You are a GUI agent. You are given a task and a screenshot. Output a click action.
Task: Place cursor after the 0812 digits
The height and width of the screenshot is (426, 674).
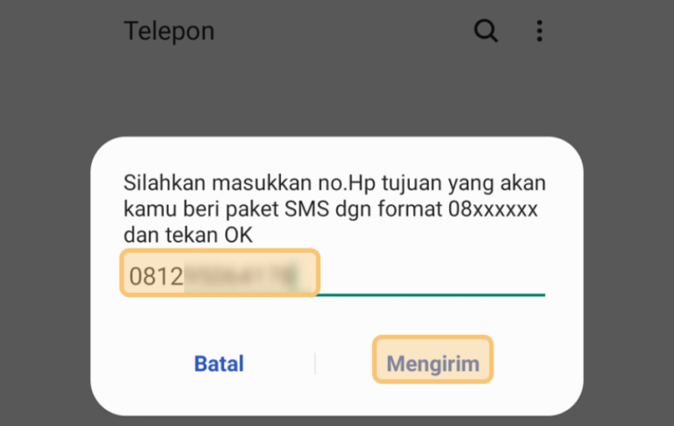click(184, 276)
